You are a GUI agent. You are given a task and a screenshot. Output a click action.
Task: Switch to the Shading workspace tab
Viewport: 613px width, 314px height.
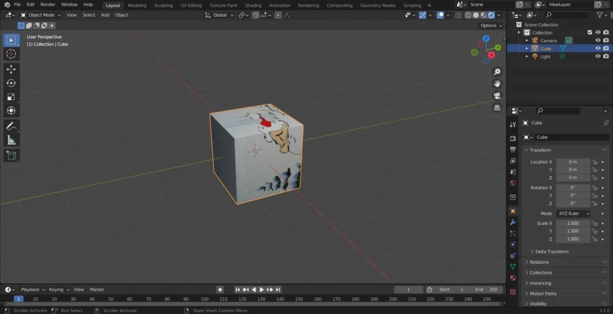(253, 5)
